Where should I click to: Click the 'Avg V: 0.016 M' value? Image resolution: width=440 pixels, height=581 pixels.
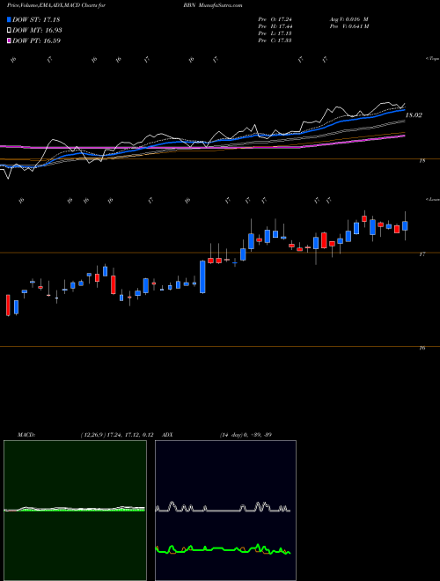348,19
